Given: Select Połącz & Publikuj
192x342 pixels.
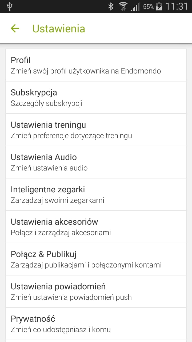Looking at the screenshot, I should [96, 259].
